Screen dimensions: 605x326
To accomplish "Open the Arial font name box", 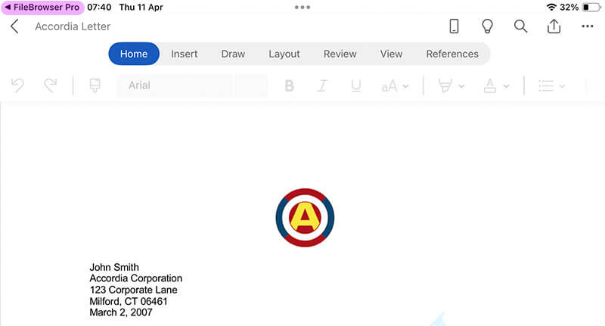I will 175,85.
